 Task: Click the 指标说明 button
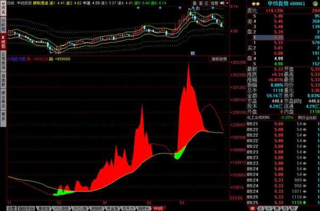coord(219,59)
